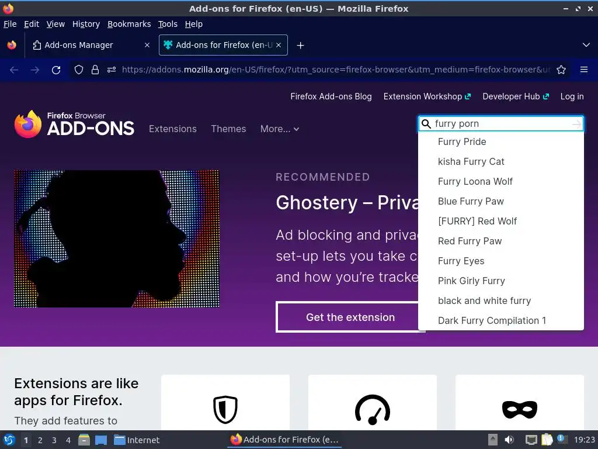Image resolution: width=598 pixels, height=449 pixels.
Task: Reload the current page
Action: click(x=56, y=70)
